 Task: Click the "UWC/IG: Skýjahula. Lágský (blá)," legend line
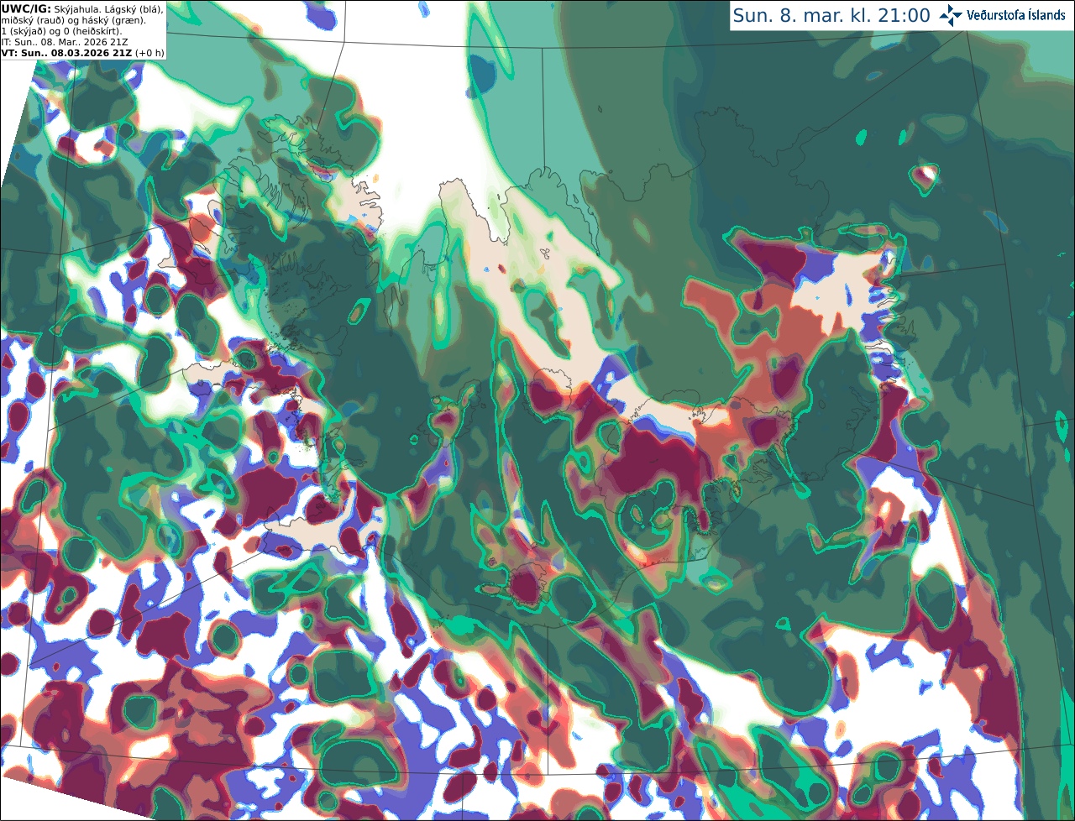pyautogui.click(x=81, y=8)
